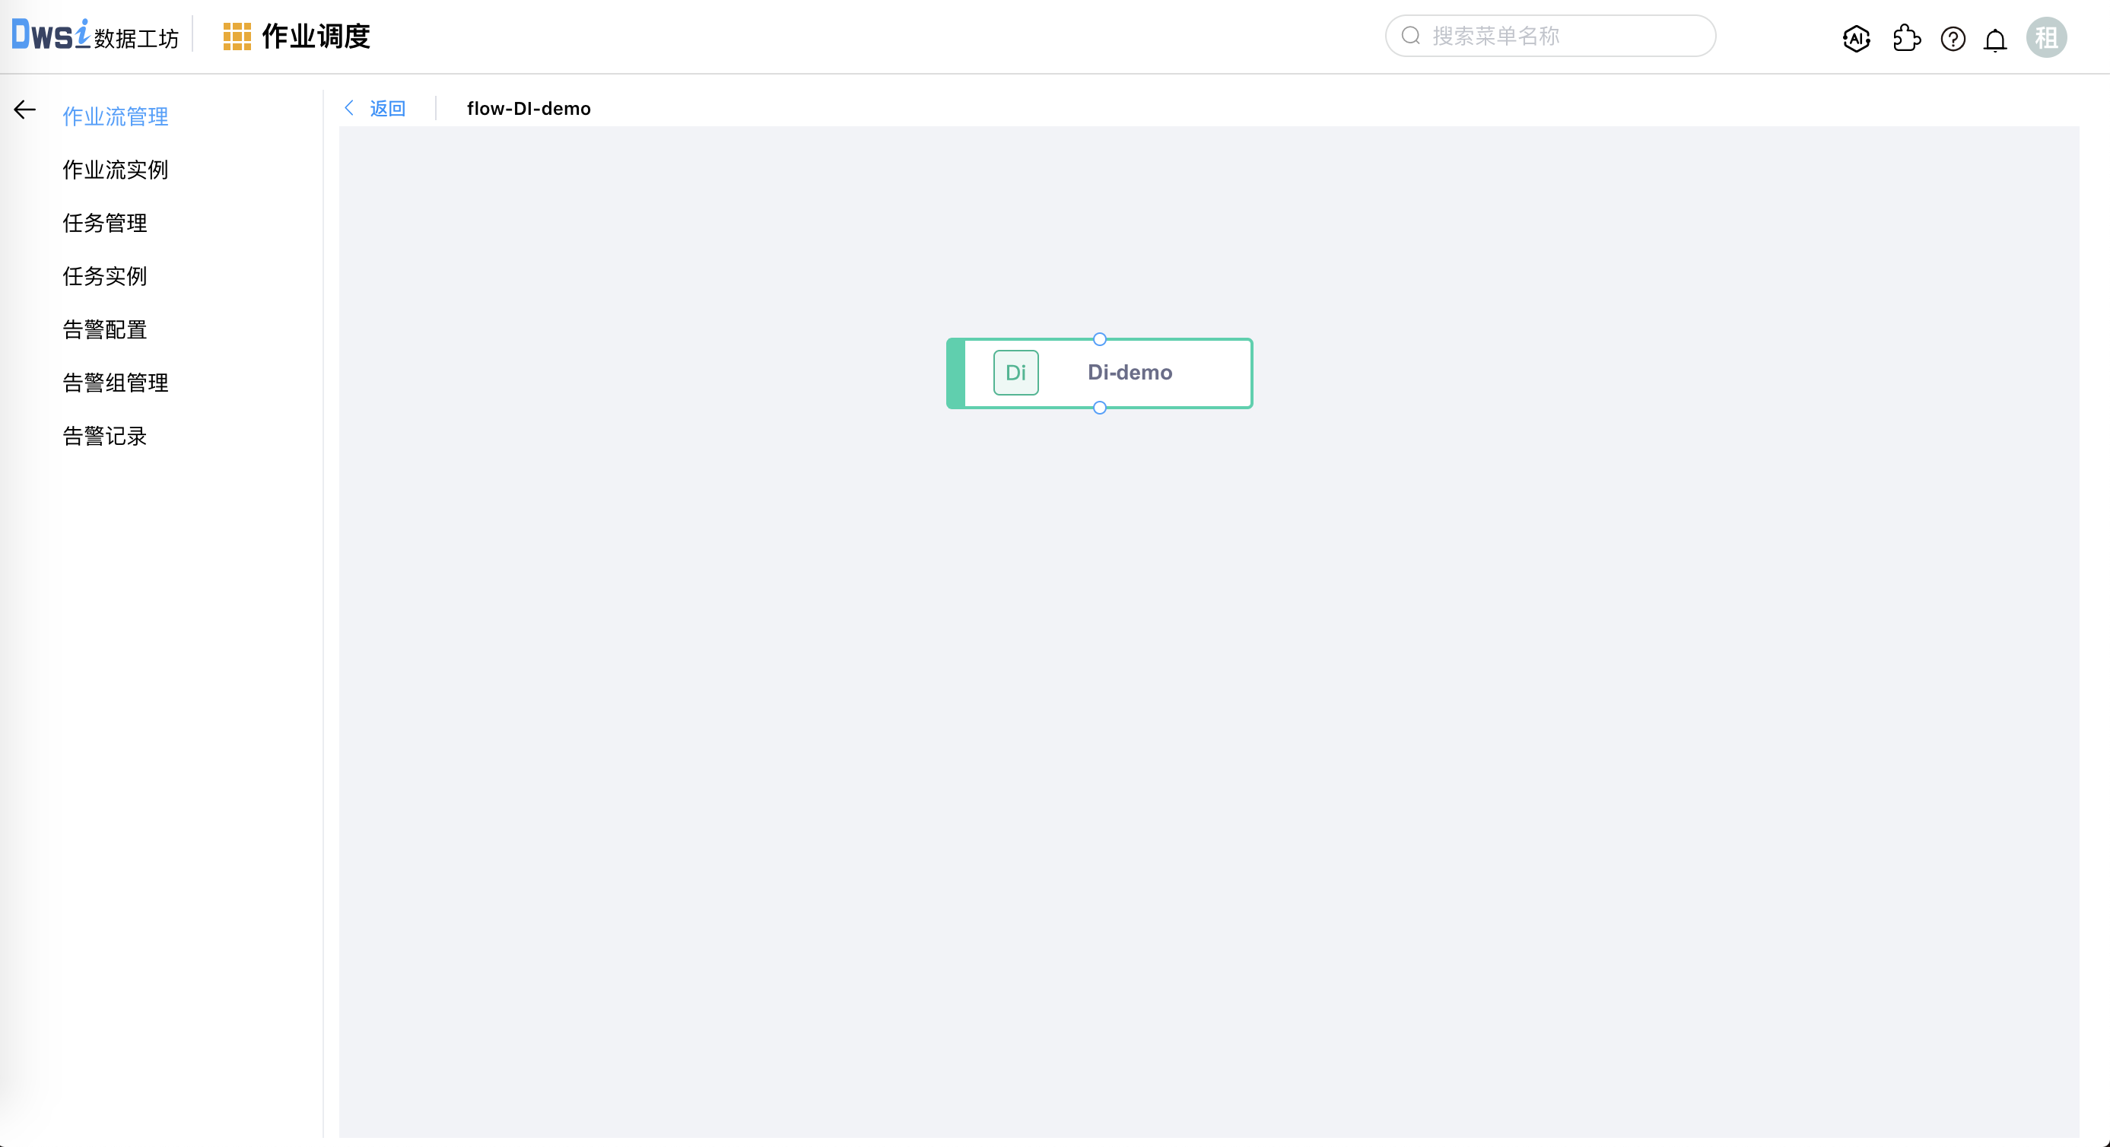Click the help question-mark icon
The height and width of the screenshot is (1147, 2110).
(1953, 39)
